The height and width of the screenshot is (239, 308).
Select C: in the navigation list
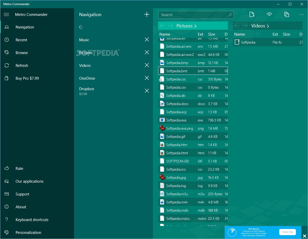(81, 27)
